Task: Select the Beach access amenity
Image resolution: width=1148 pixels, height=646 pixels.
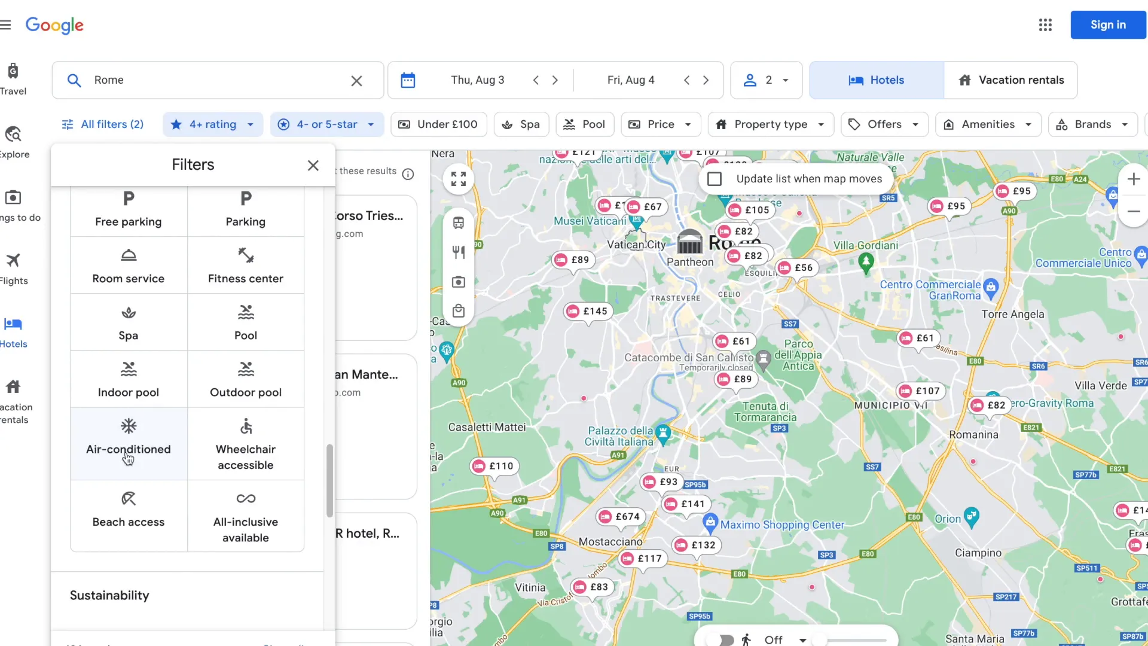Action: (x=129, y=516)
